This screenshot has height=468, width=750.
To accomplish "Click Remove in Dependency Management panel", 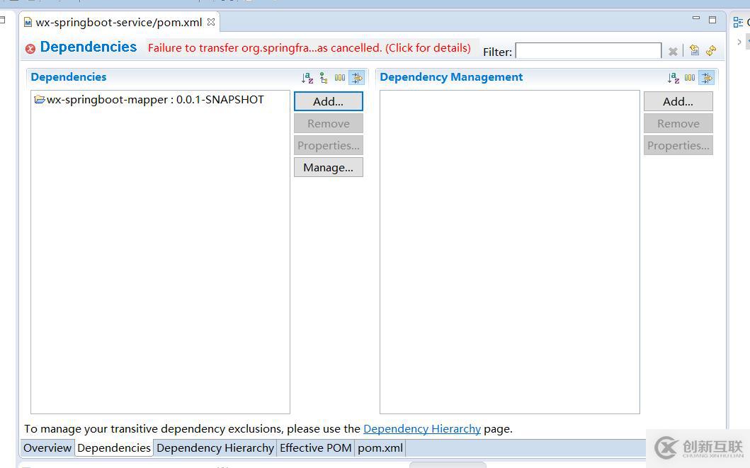I will pyautogui.click(x=678, y=123).
